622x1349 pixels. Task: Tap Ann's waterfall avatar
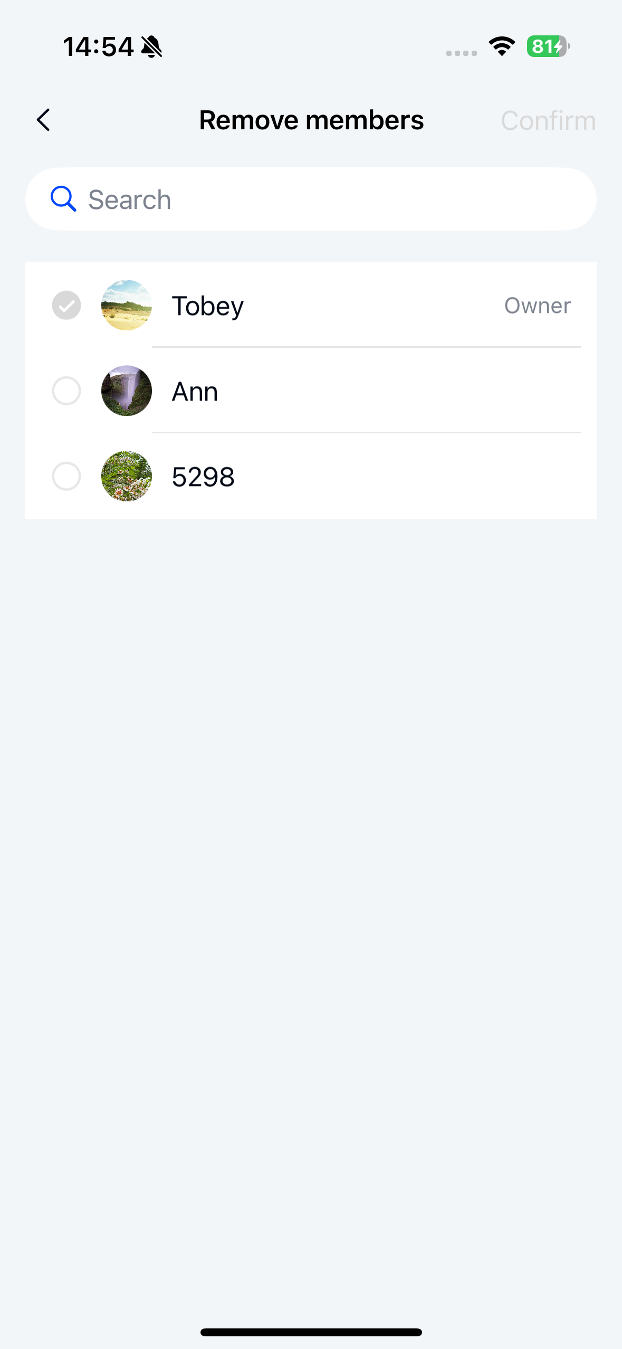pyautogui.click(x=127, y=391)
